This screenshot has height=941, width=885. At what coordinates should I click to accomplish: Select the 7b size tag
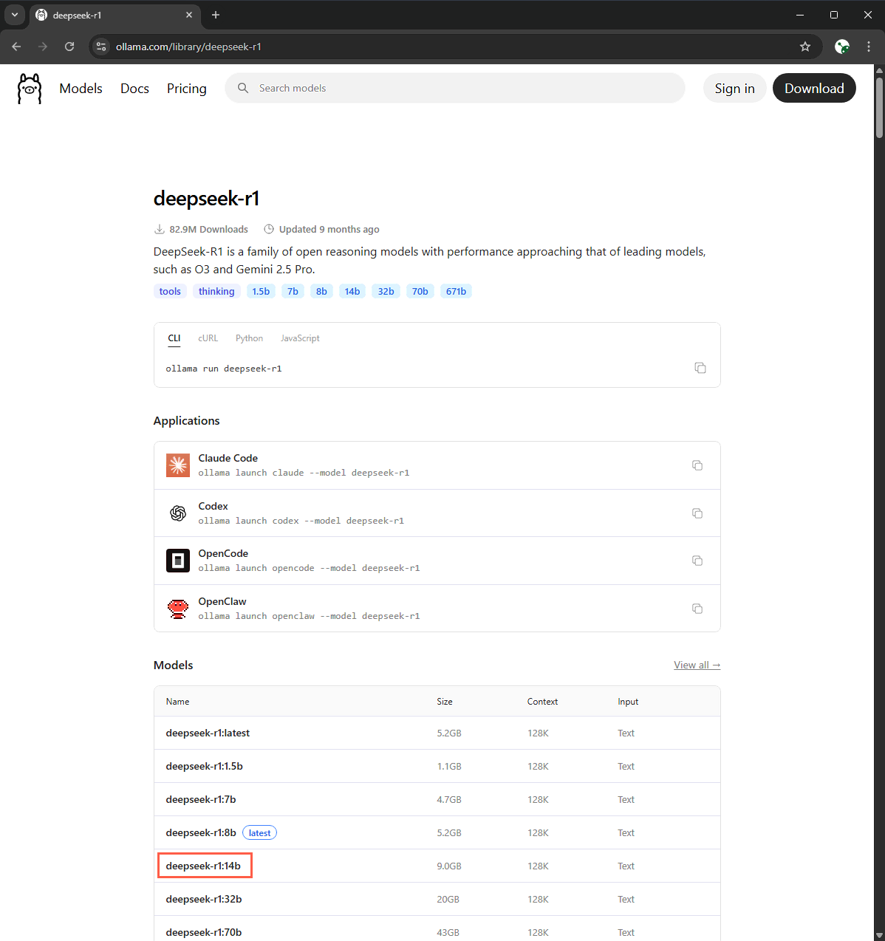293,291
